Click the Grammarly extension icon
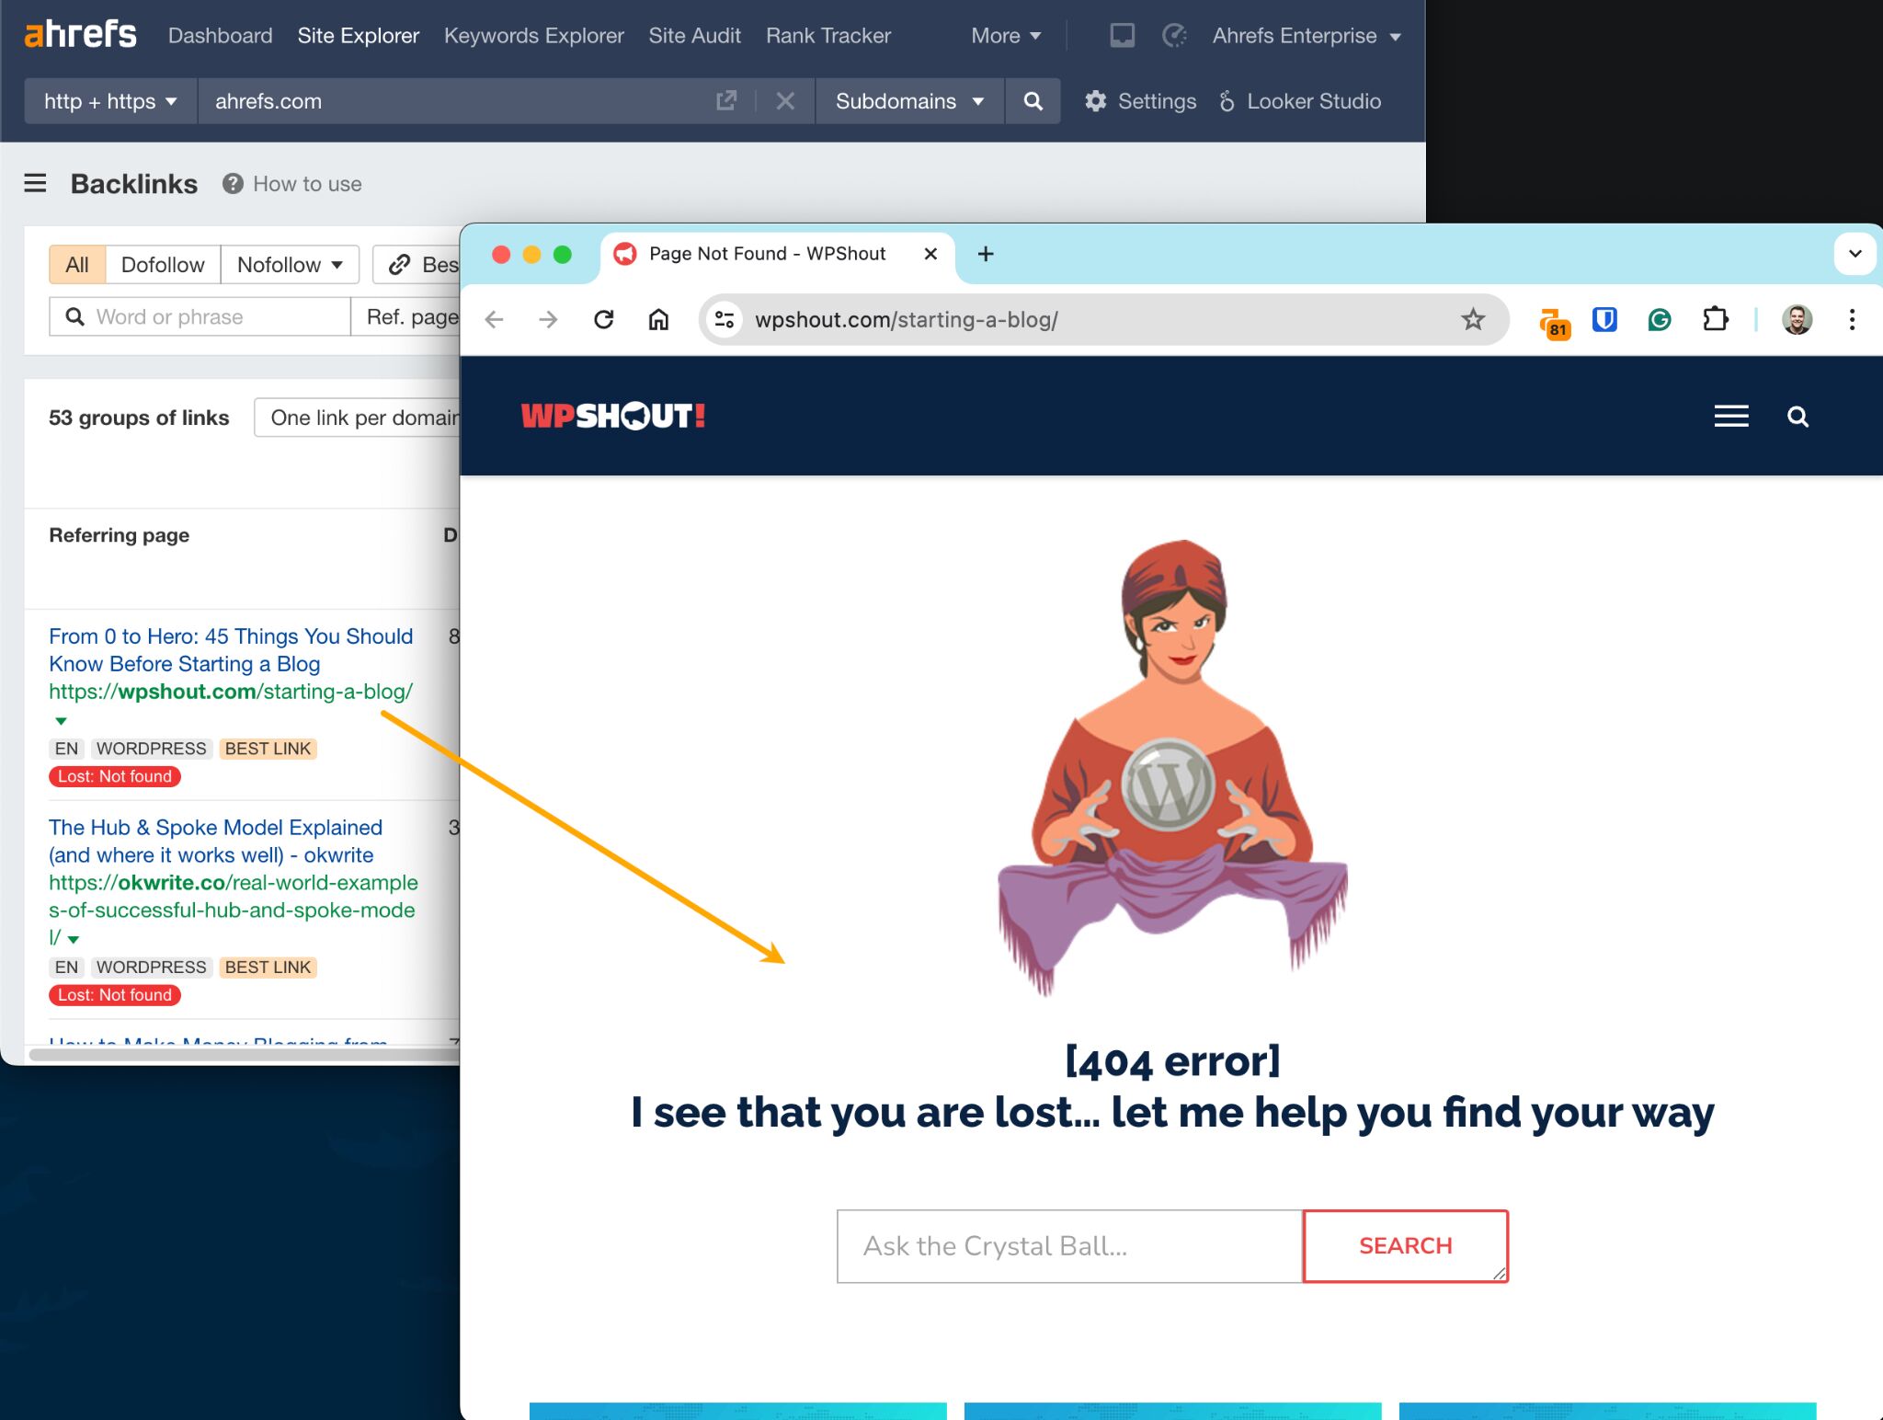The image size is (1883, 1420). [x=1658, y=319]
